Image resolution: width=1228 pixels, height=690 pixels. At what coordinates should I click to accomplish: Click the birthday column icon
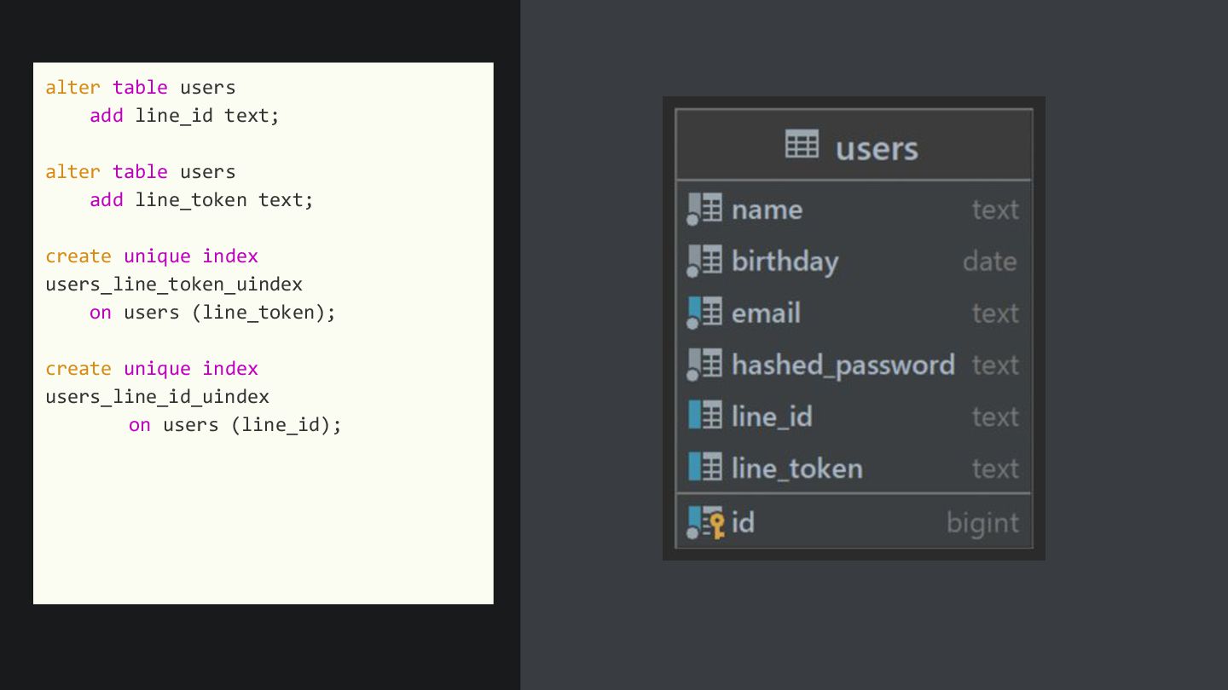(705, 262)
